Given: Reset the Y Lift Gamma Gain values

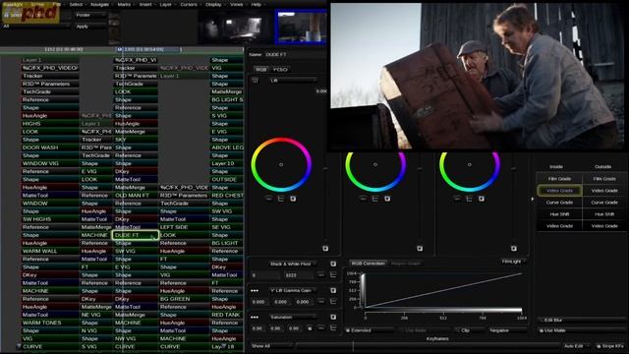Looking at the screenshot, I should tap(321, 302).
